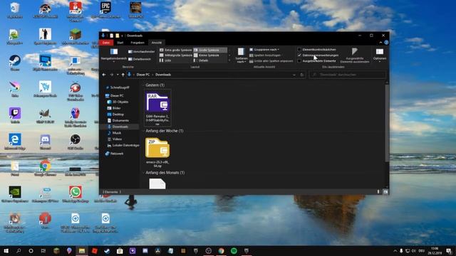Viewport: 456px width, 256px height.
Task: Open address bar history dropdown
Action: 294,75
